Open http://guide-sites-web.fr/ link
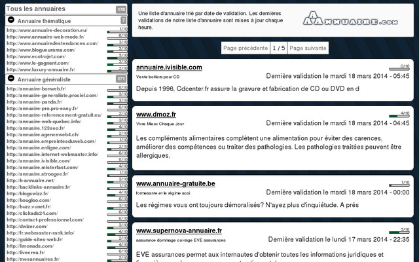 tap(35, 240)
